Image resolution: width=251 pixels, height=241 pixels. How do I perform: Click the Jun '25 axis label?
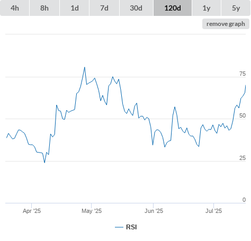coord(154,211)
